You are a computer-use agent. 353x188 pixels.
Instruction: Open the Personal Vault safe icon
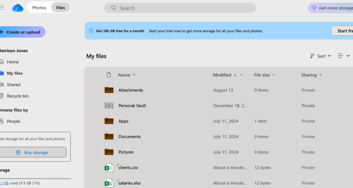click(x=109, y=106)
